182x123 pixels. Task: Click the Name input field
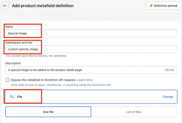(x=91, y=33)
